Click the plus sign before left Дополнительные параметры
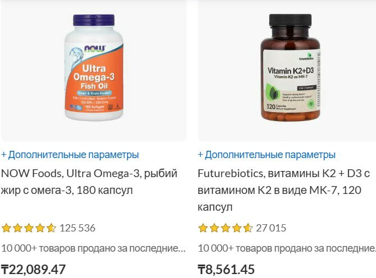376x278 pixels. [x=3, y=155]
